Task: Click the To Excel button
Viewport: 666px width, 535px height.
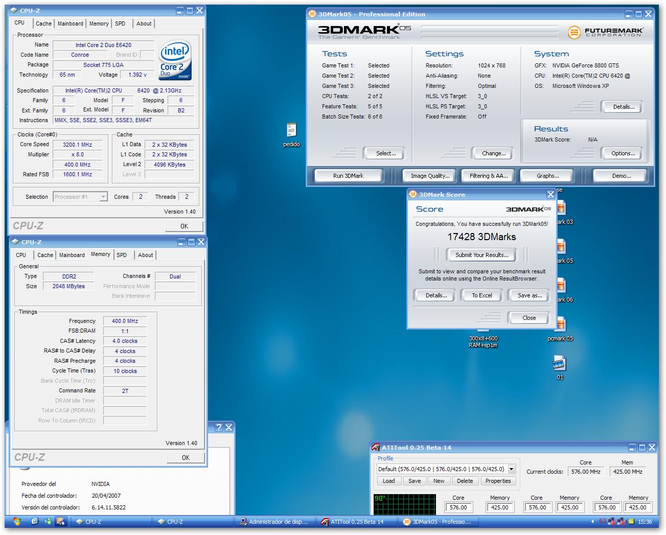Action: coord(482,295)
